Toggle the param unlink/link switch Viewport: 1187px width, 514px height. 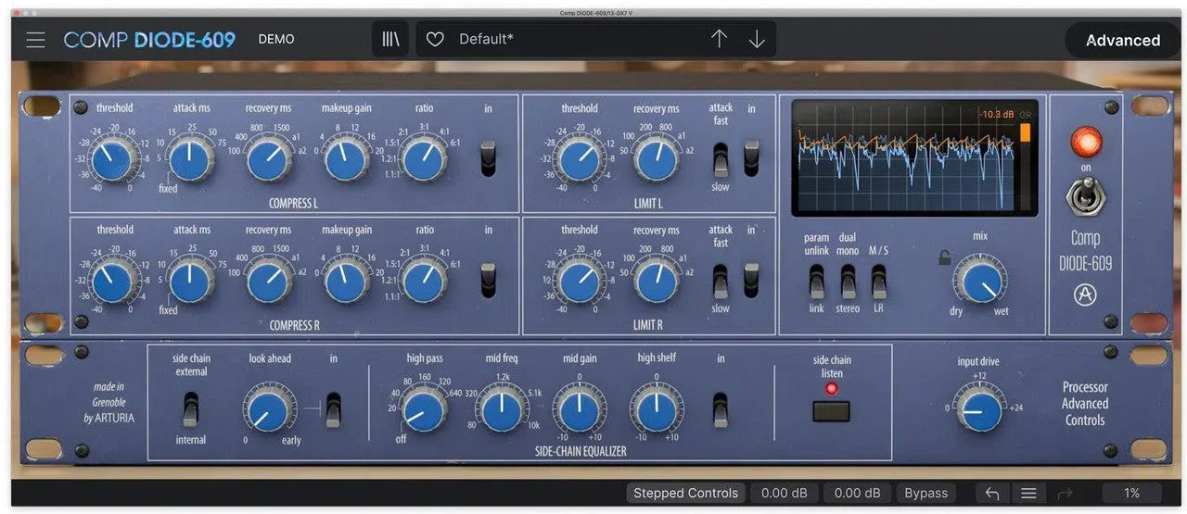click(x=816, y=282)
